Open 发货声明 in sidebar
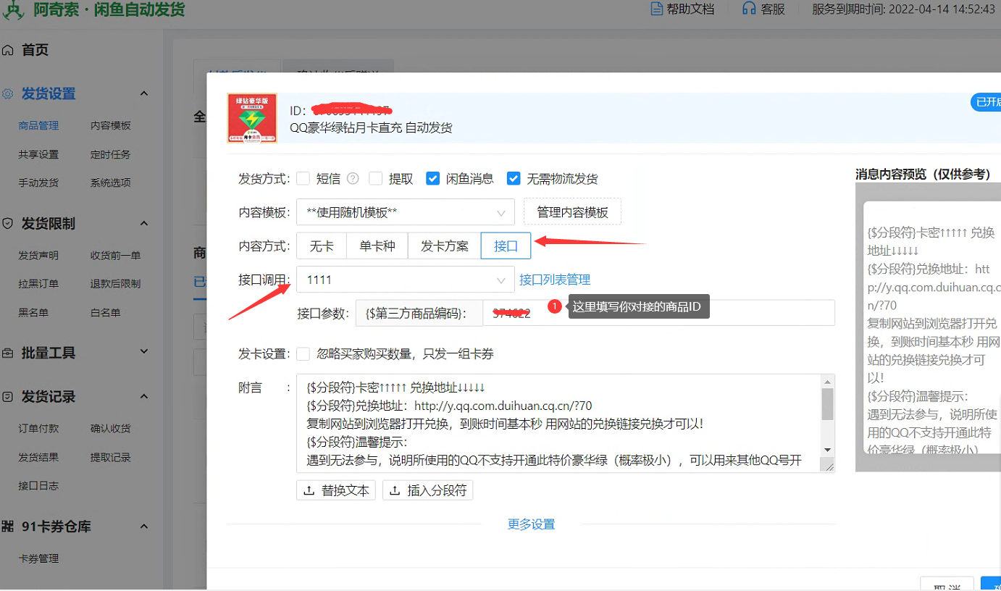Image resolution: width=1001 pixels, height=591 pixels. click(x=38, y=255)
